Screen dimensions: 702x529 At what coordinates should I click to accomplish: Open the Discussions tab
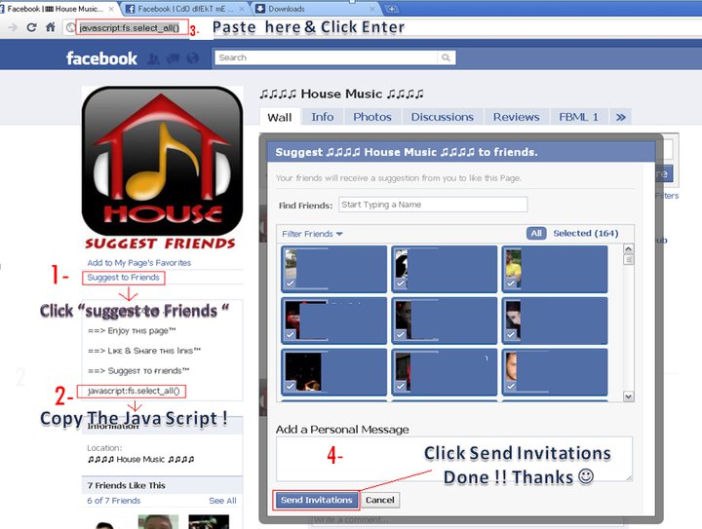(442, 117)
